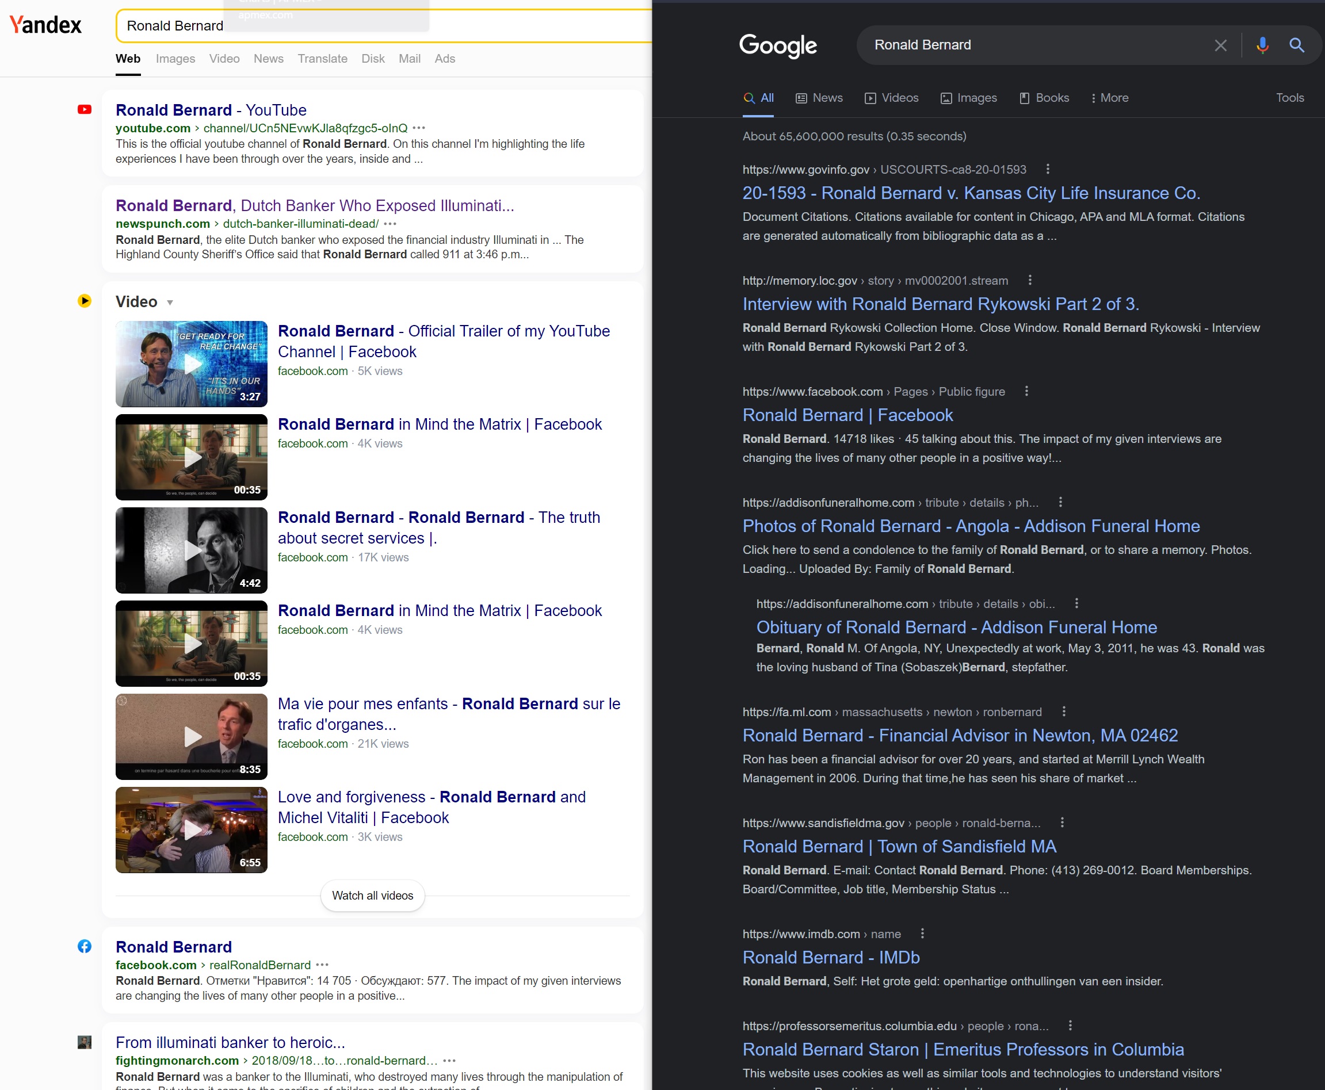Open the Yandex Ads tab
Viewport: 1325px width, 1090px height.
(445, 59)
